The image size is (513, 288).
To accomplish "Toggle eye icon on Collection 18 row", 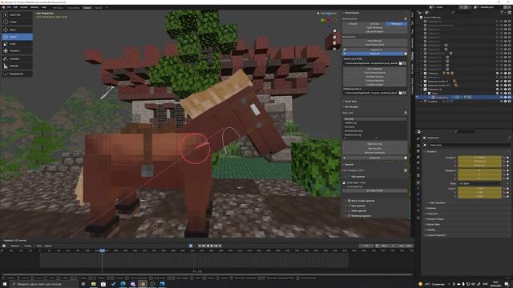I will click(501, 89).
